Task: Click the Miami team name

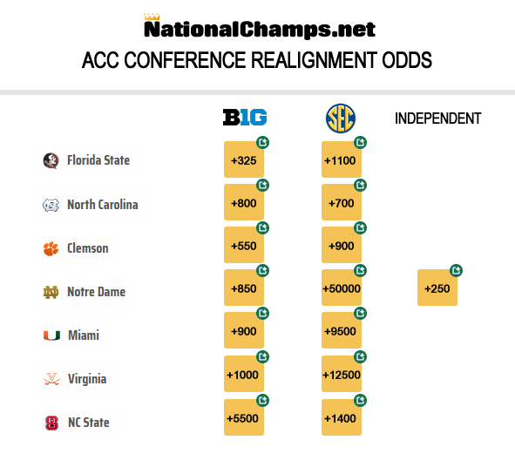Action: point(84,335)
